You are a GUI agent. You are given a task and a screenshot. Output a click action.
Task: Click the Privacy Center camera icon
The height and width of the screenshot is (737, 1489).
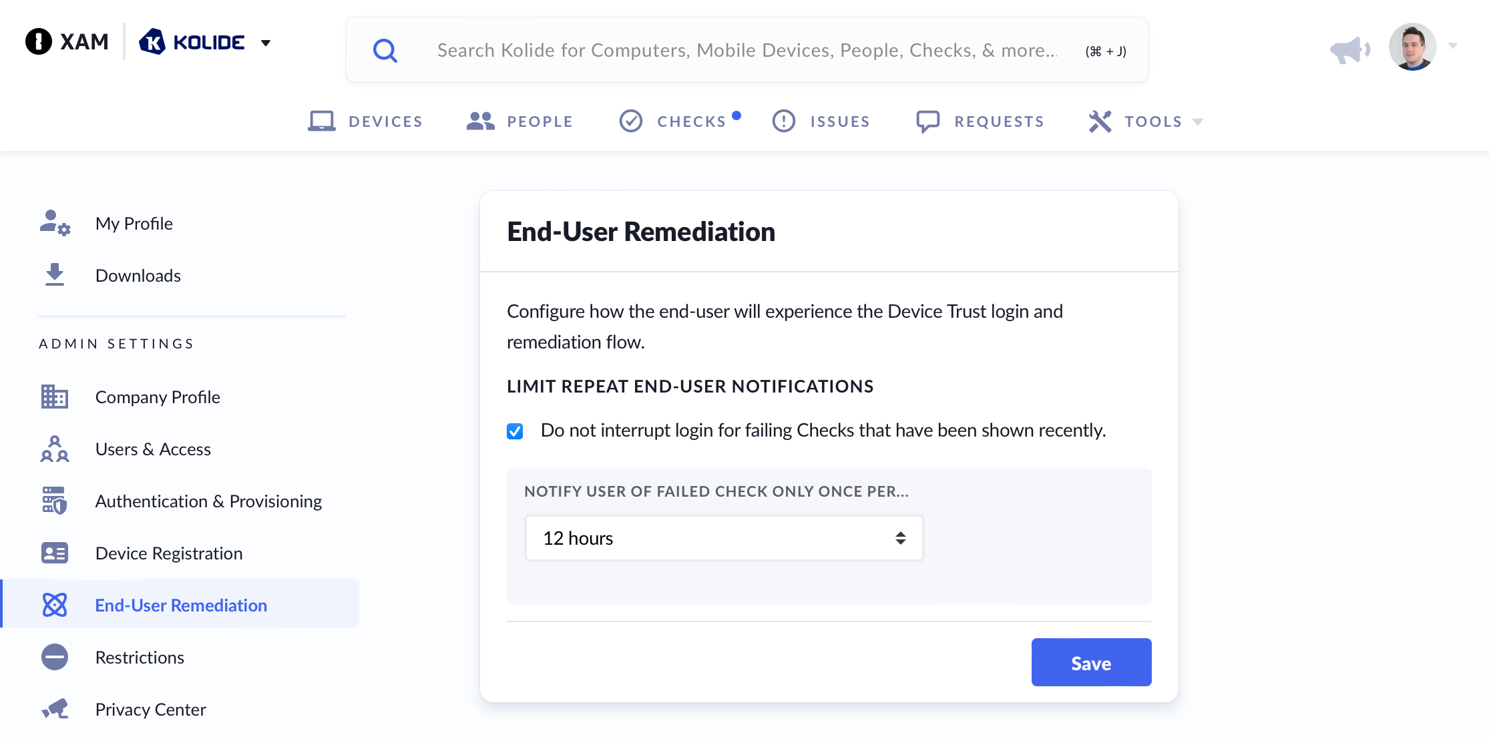55,709
